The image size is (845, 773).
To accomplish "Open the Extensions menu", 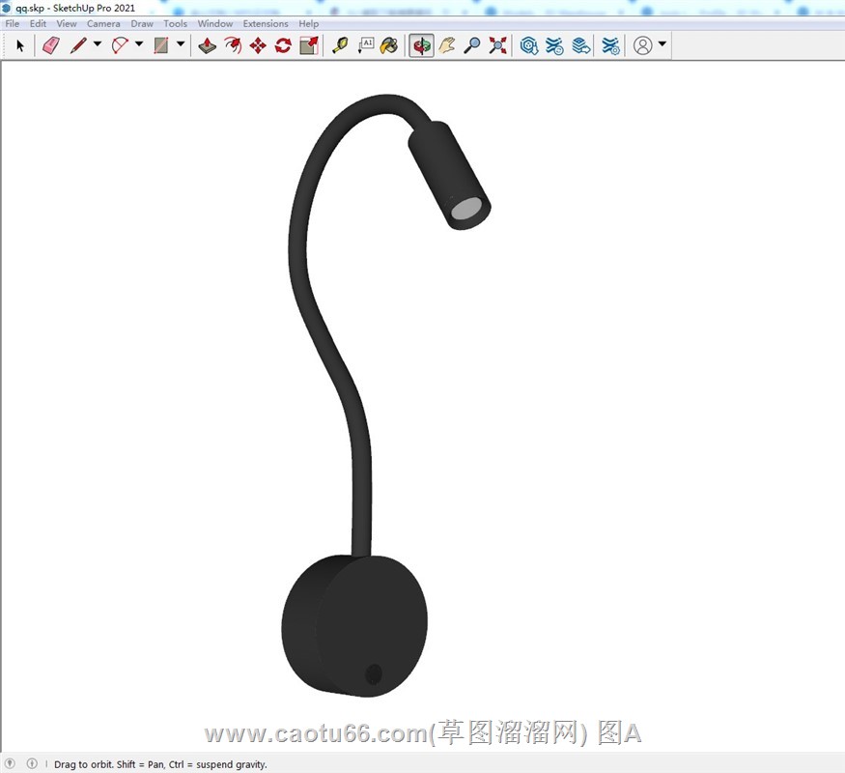I will (x=266, y=24).
